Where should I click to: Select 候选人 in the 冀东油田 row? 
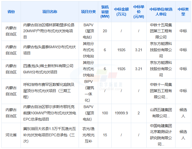click(x=183, y=135)
